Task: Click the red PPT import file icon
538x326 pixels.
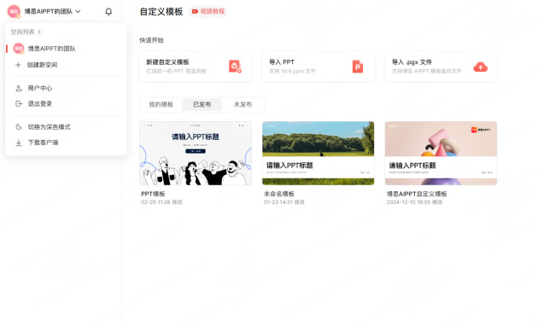Action: pos(358,67)
